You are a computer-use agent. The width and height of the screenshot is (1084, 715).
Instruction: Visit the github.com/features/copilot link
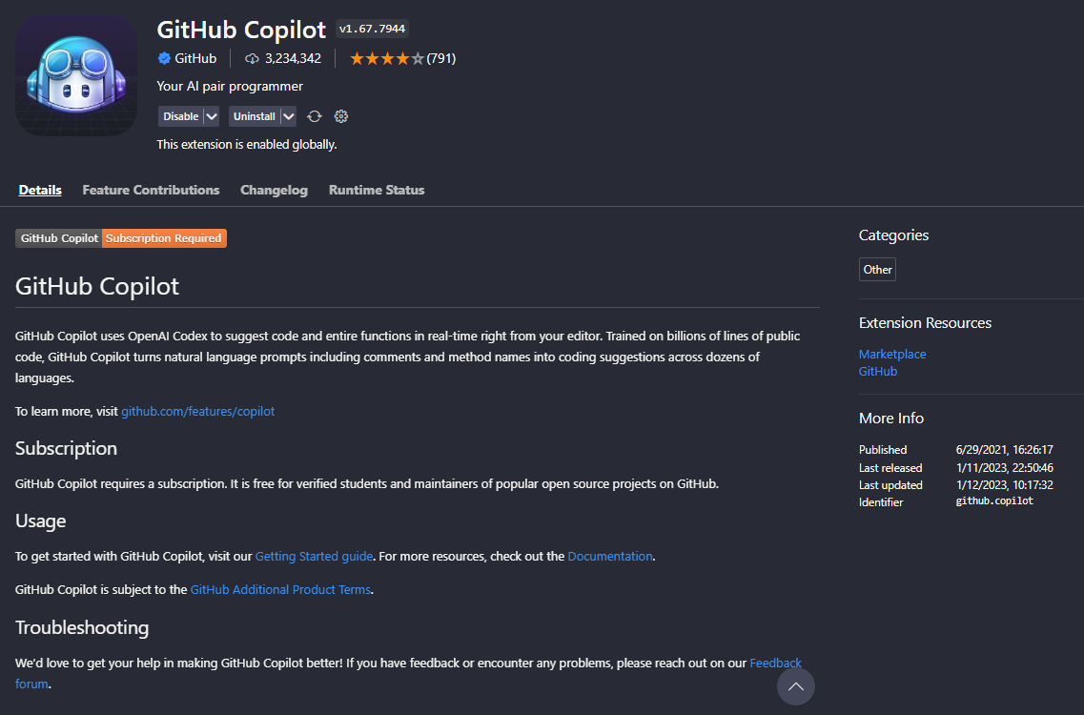(197, 411)
